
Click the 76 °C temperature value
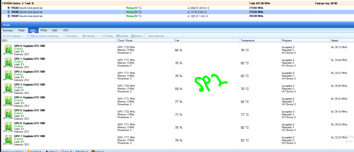[x=245, y=50]
